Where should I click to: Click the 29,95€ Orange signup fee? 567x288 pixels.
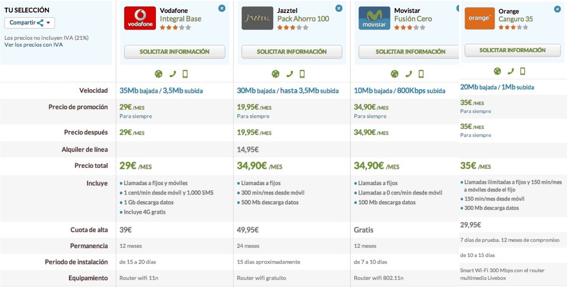click(470, 225)
